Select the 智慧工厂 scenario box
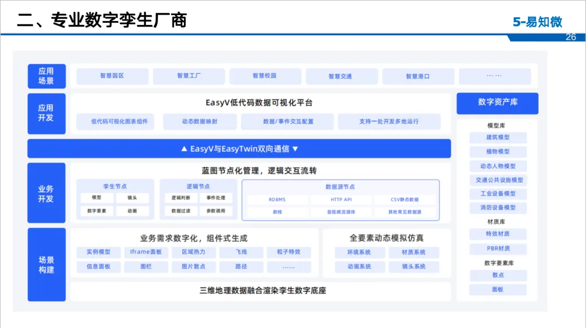The width and height of the screenshot is (586, 328). (189, 76)
